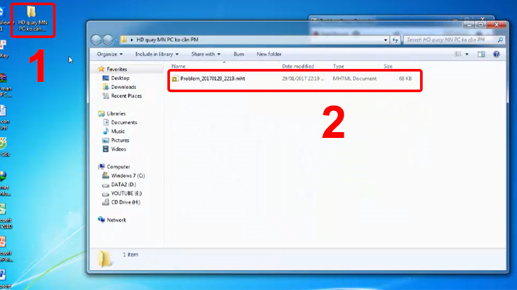
Task: Open the Share with dropdown
Action: point(206,54)
